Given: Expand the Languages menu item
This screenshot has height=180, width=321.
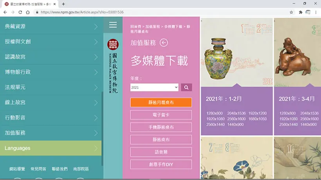Looking at the screenshot, I should [x=50, y=148].
